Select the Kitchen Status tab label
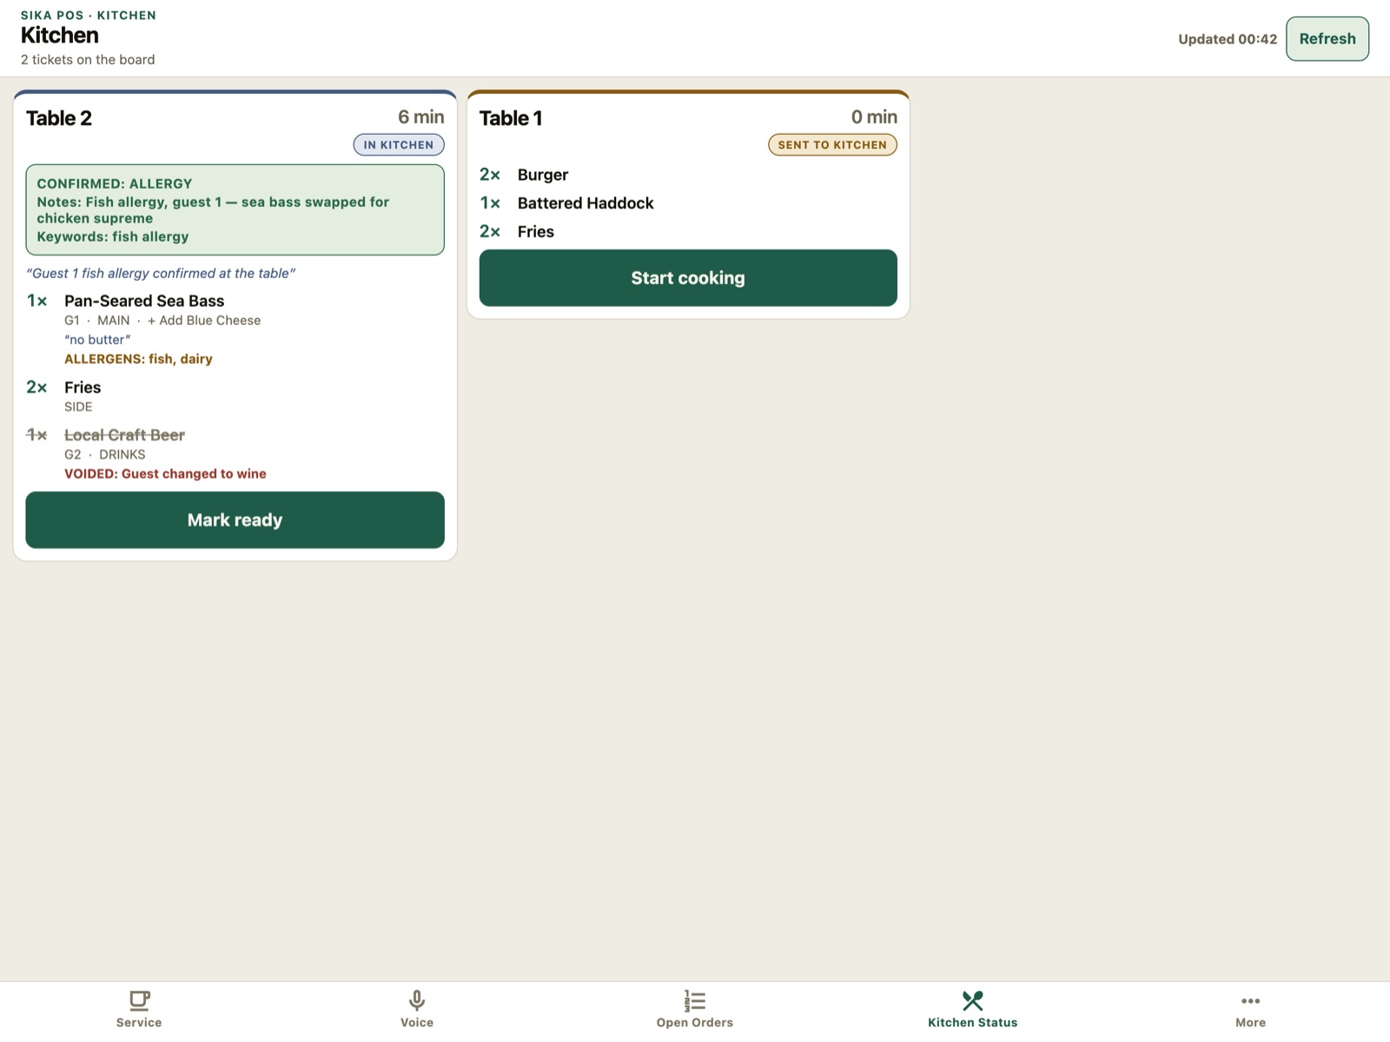The width and height of the screenshot is (1390, 1042). (x=973, y=1023)
